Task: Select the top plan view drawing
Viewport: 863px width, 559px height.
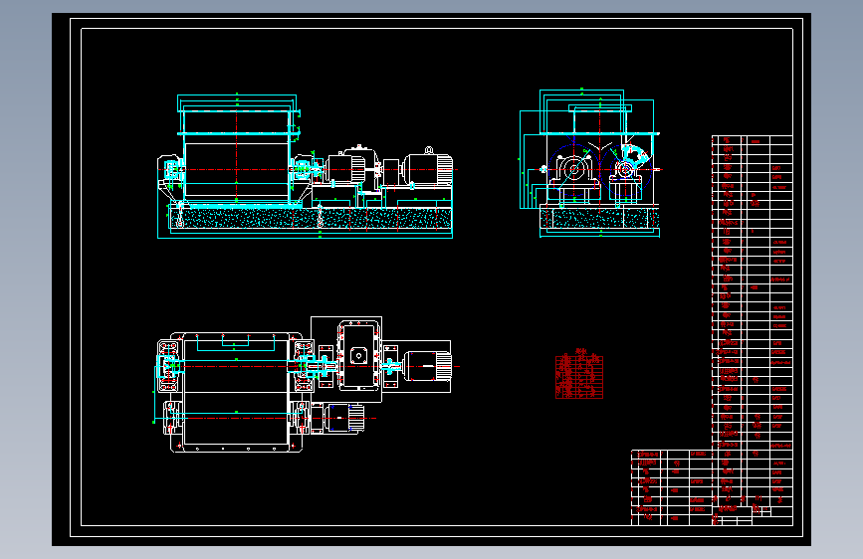Action: 306,385
